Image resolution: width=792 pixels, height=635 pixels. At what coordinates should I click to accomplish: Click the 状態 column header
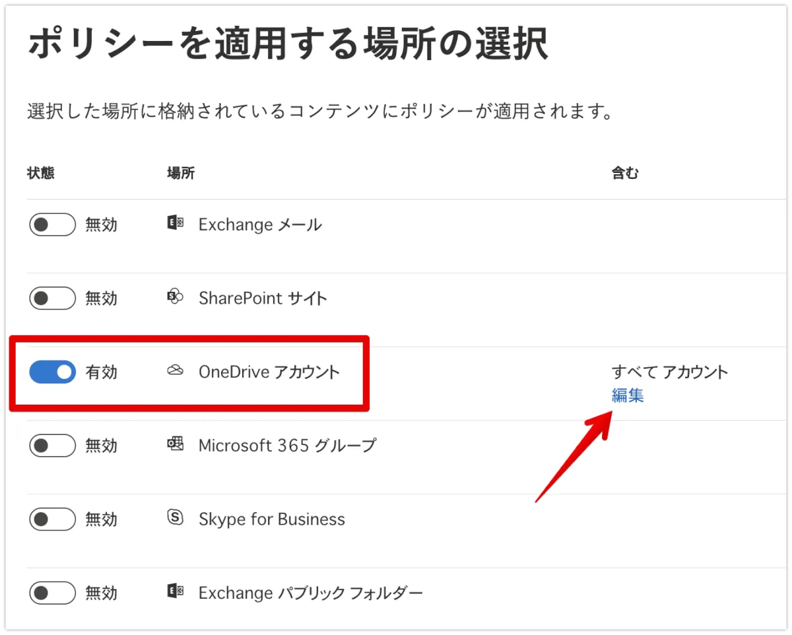tap(41, 174)
